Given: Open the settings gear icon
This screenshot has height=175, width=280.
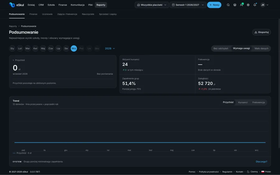Looking at the screenshot, I should [x=248, y=5].
